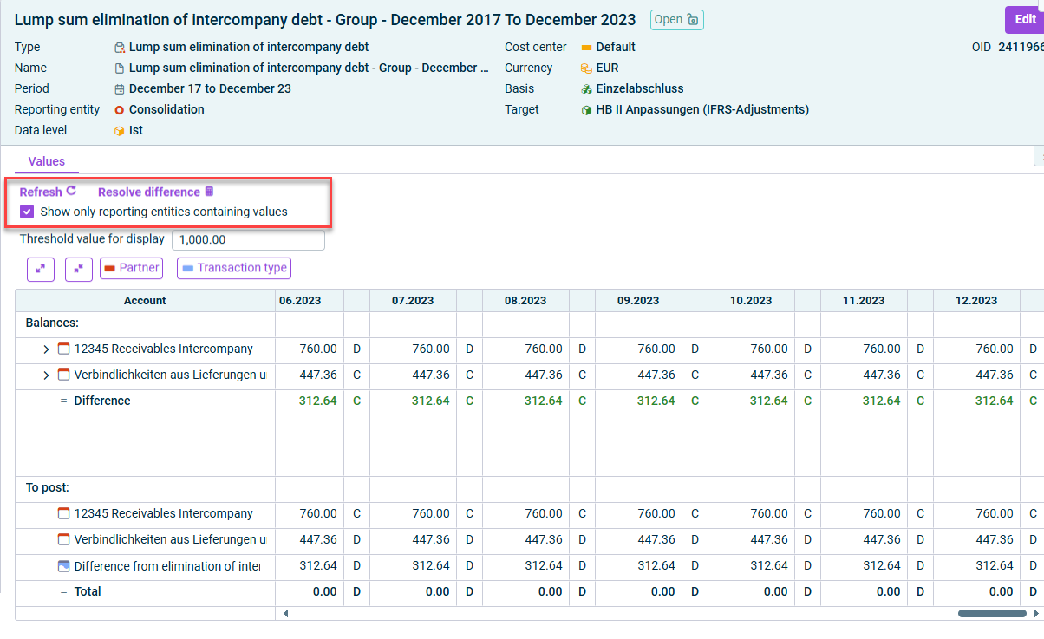Viewport: 1044px width, 639px height.
Task: Uncheck Show only reporting entities containing values
Action: (28, 212)
